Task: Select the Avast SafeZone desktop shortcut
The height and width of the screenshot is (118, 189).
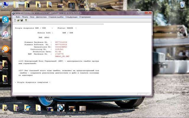Action: click(x=5, y=51)
